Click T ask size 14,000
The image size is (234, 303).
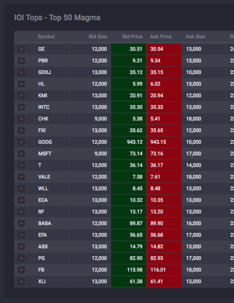pyautogui.click(x=204, y=165)
